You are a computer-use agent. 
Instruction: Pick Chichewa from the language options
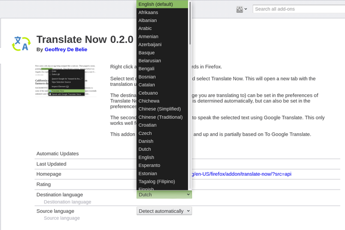pos(162,101)
